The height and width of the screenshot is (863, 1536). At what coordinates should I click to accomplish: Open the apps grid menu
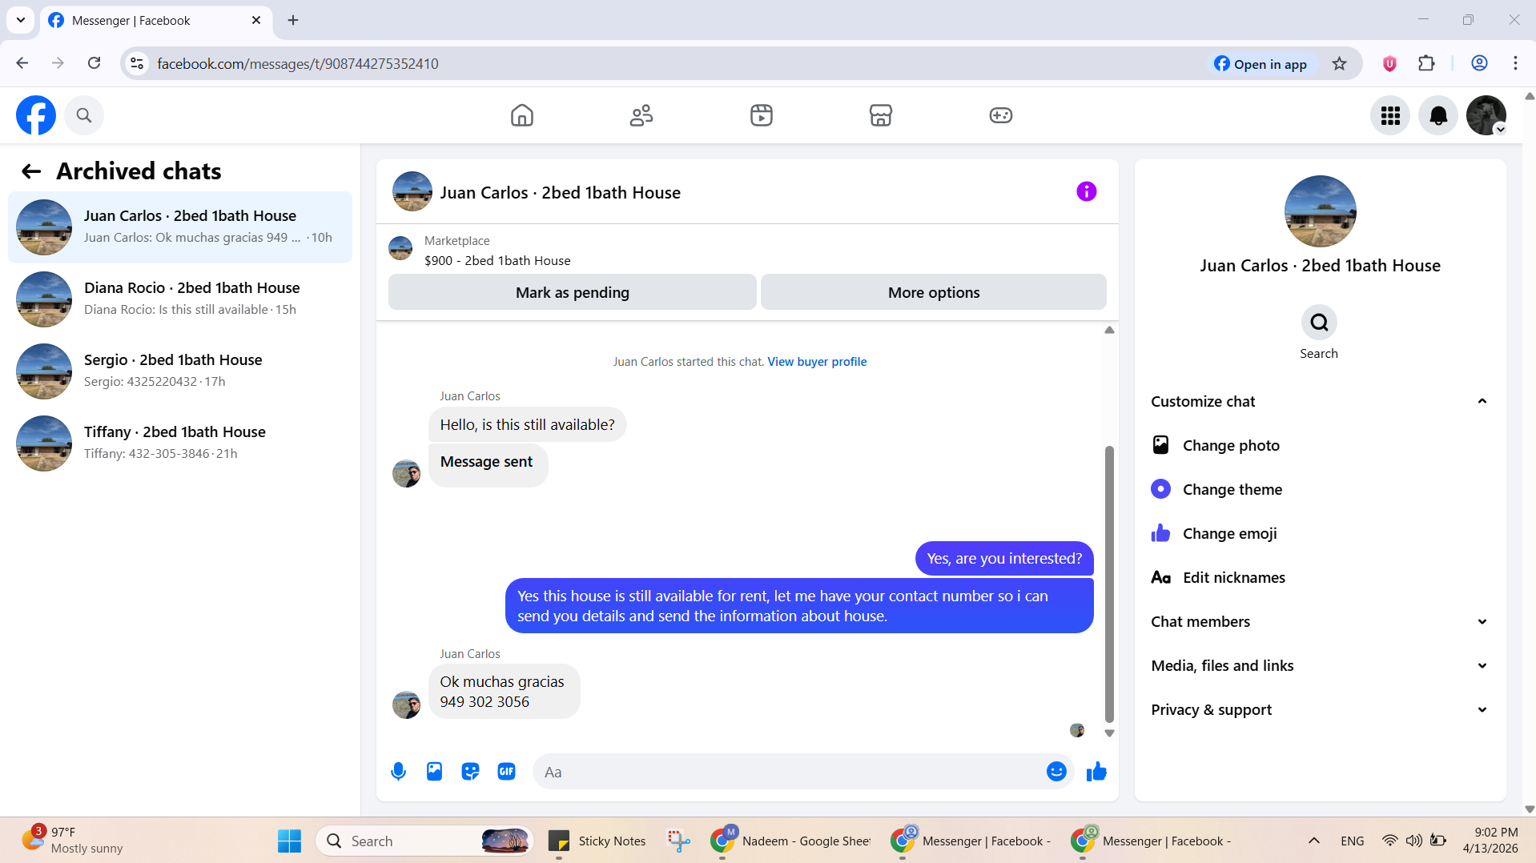(1390, 115)
